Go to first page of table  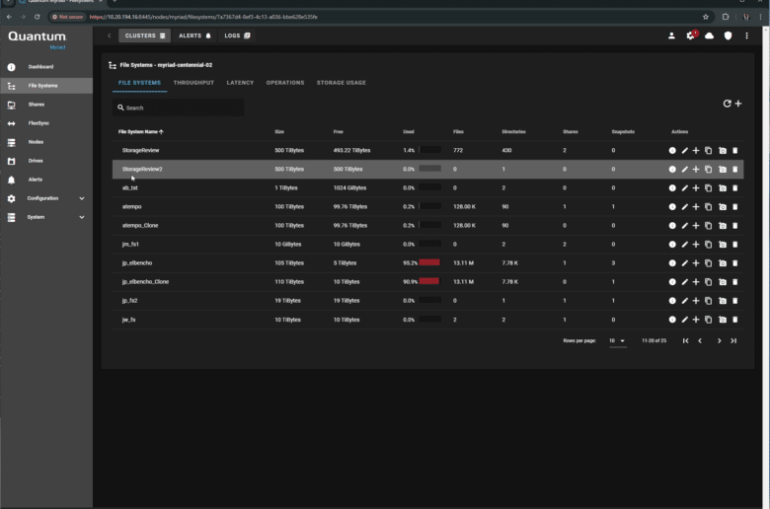[x=685, y=340]
